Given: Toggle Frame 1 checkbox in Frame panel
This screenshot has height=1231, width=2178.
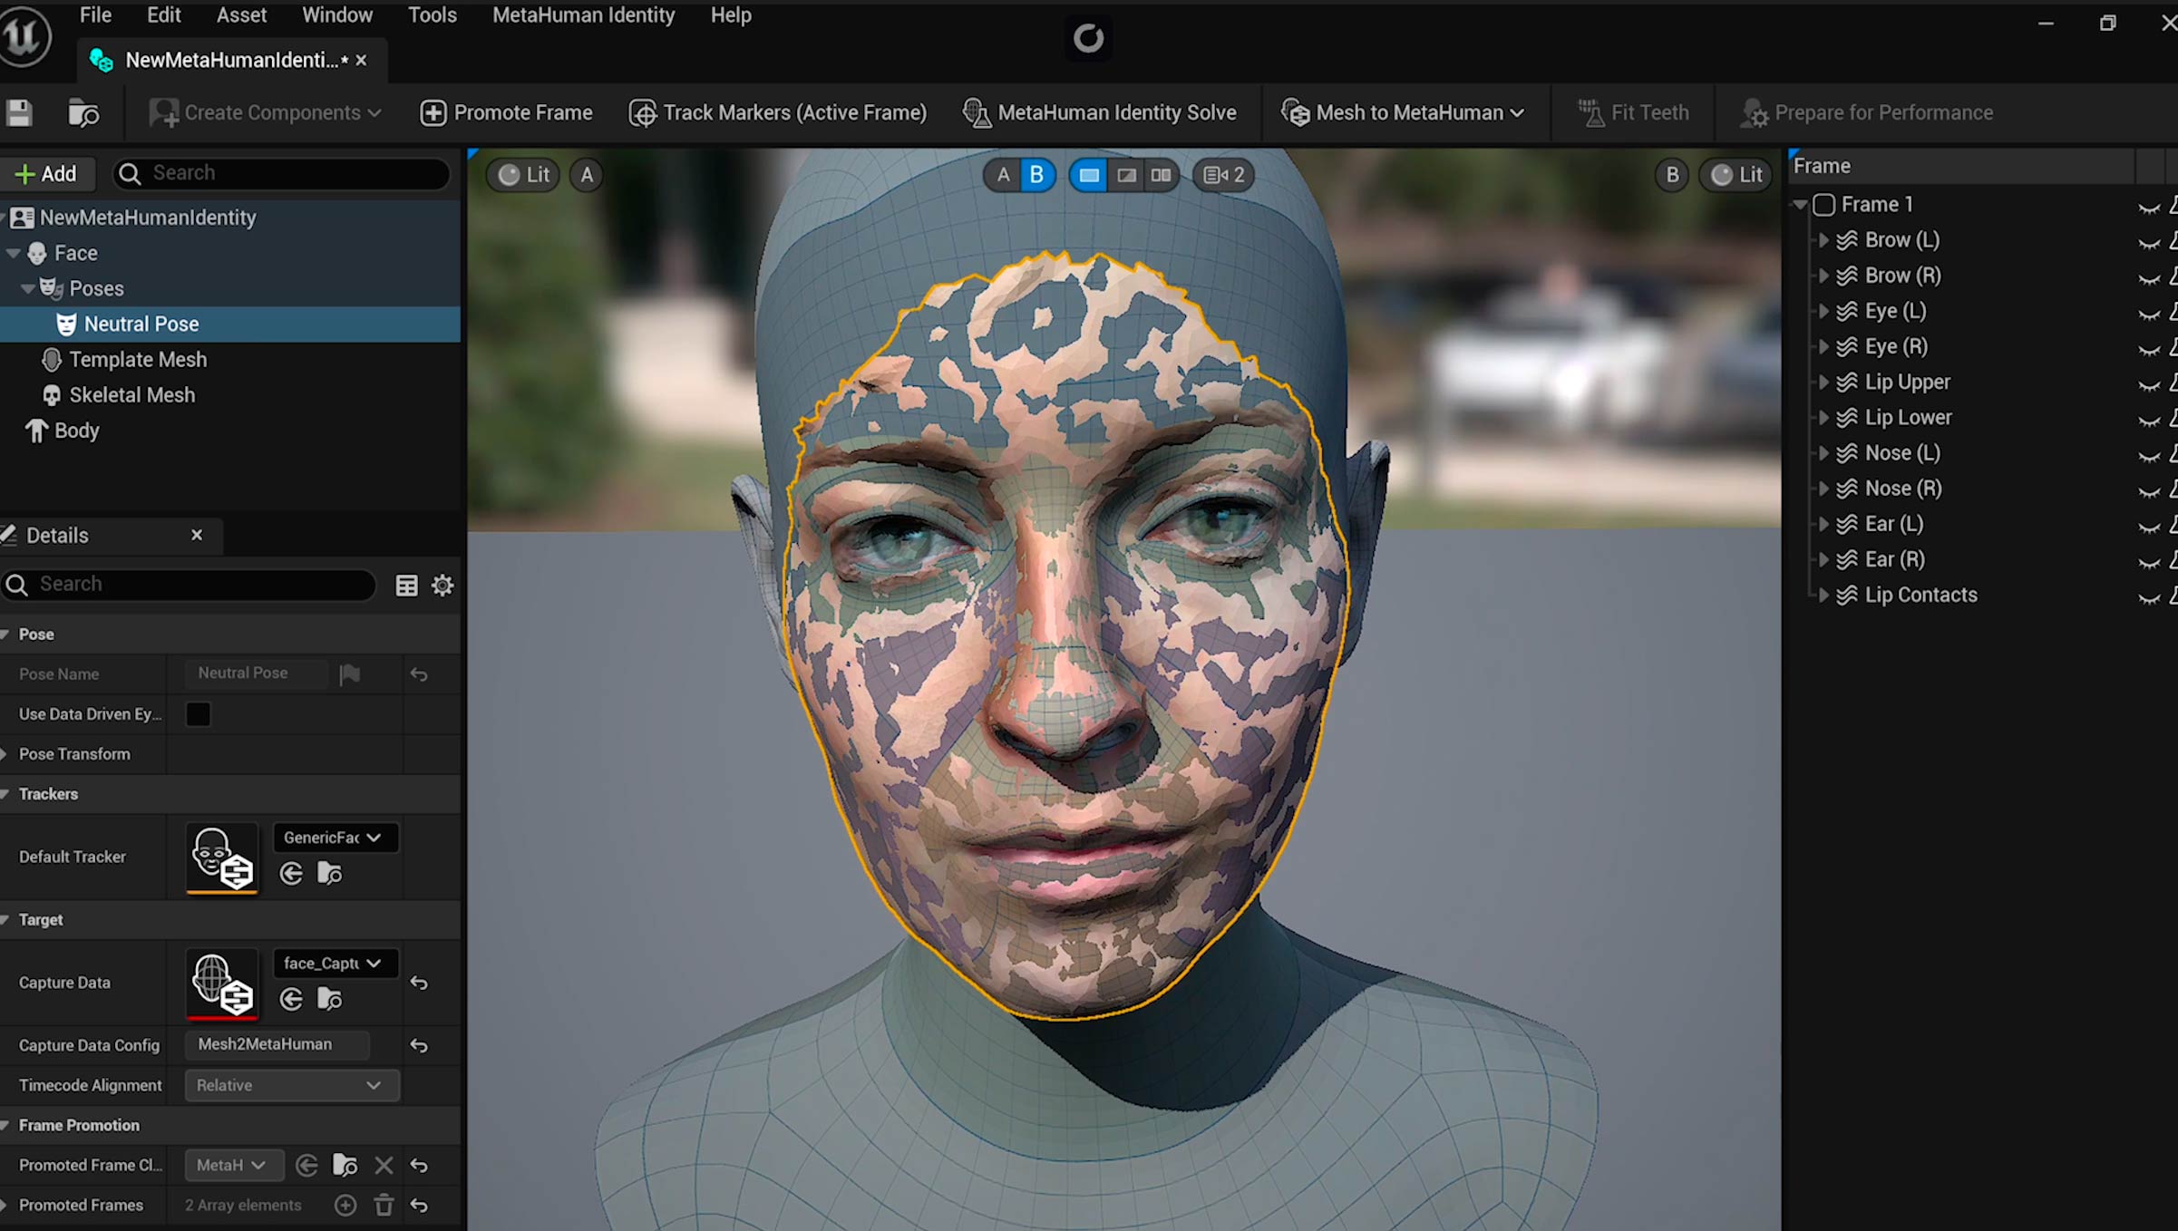Looking at the screenshot, I should (x=1823, y=205).
